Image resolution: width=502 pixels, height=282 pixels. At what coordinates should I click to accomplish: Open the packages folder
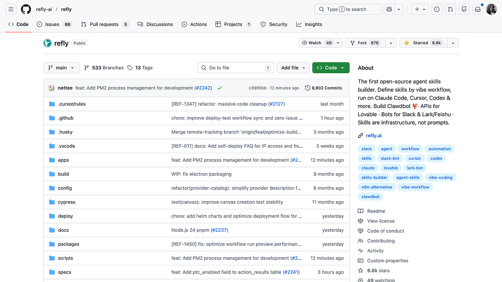[x=69, y=244]
